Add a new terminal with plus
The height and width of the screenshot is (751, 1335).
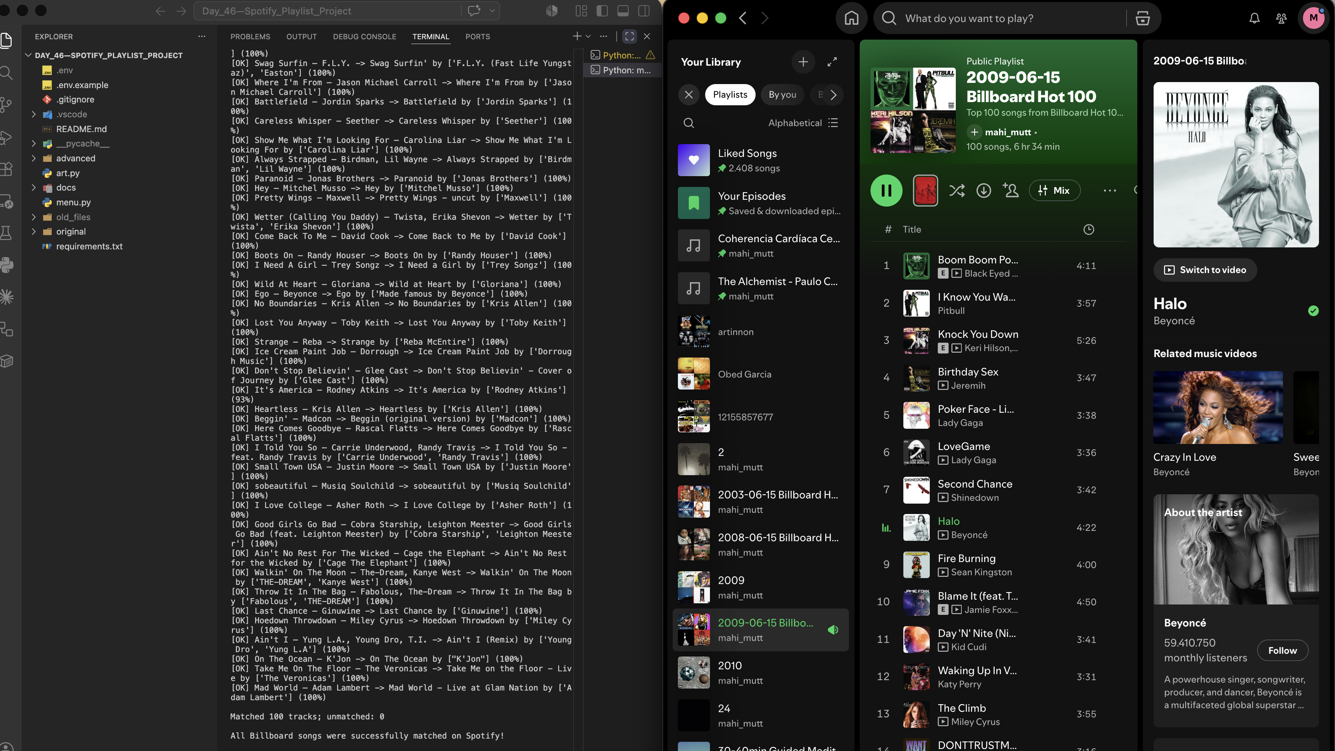(576, 36)
